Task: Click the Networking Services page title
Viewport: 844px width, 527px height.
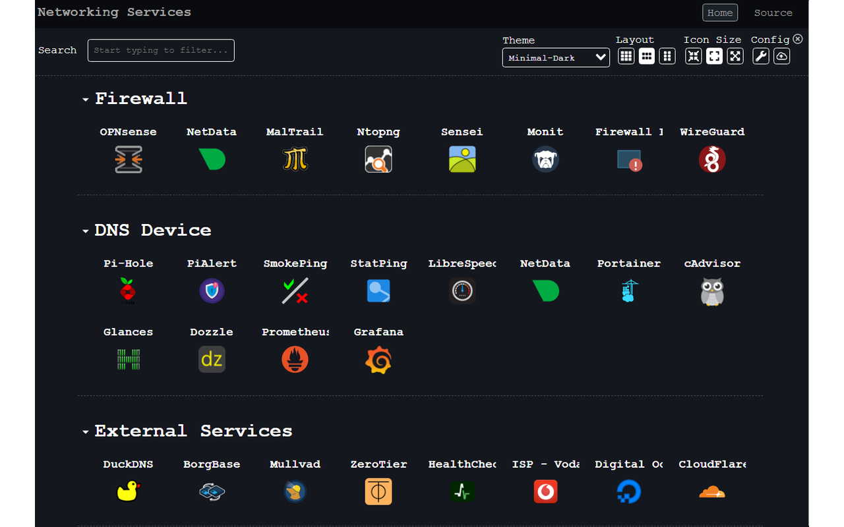Action: (x=114, y=12)
